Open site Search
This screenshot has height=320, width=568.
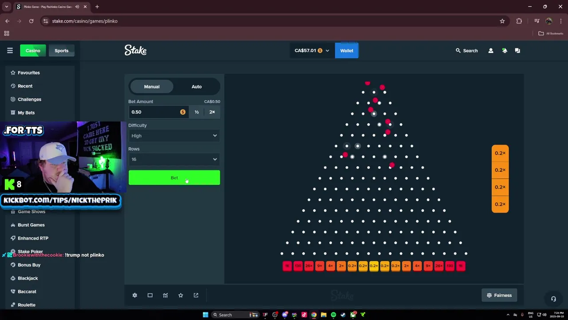466,51
